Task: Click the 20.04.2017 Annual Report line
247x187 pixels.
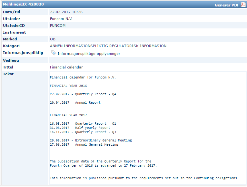Action: tap(75, 103)
